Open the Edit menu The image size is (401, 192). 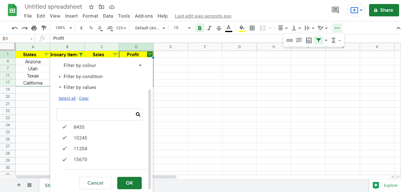coord(41,16)
